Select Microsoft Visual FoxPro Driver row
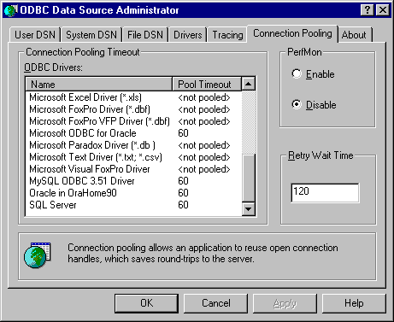Image resolution: width=394 pixels, height=322 pixels. [133, 169]
